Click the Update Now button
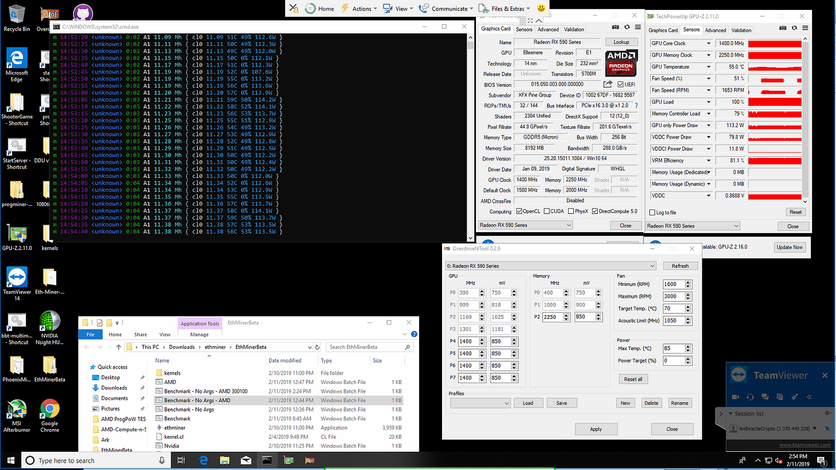This screenshot has height=470, width=836. point(789,247)
